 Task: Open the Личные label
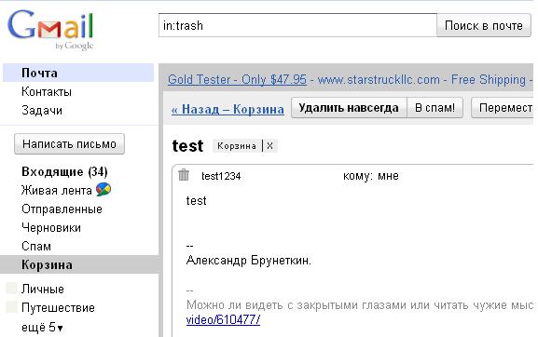point(43,289)
